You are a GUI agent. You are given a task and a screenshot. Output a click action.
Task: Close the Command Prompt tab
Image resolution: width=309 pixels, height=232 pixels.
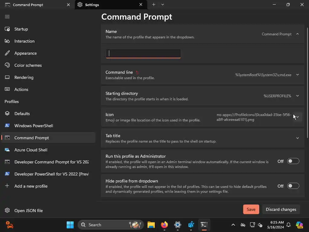coord(68,5)
